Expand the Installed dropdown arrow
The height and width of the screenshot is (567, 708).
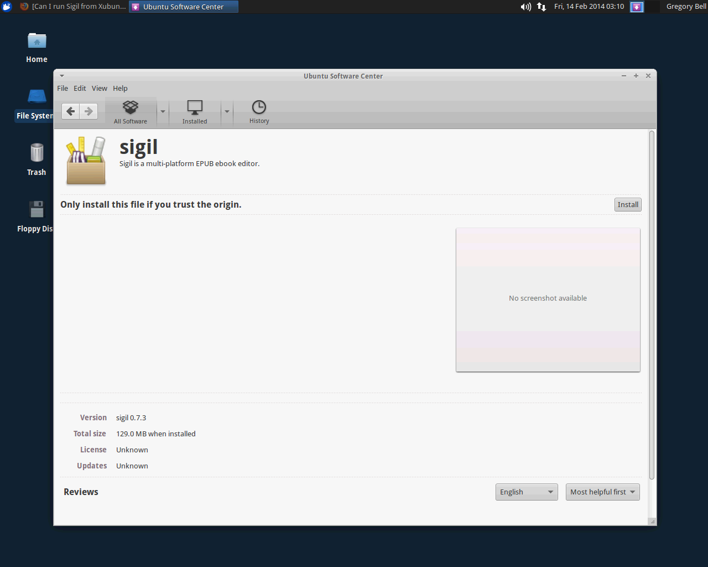click(227, 112)
